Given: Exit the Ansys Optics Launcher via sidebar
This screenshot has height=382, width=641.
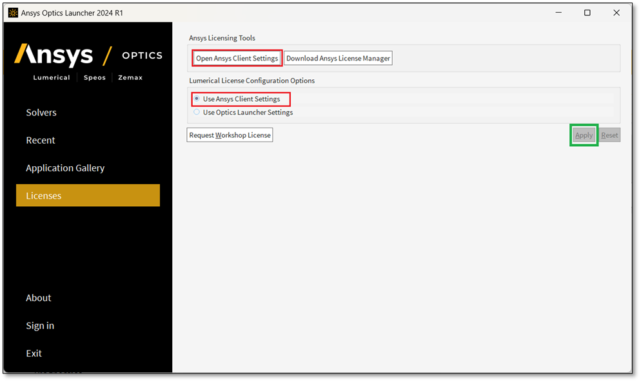Looking at the screenshot, I should 34,354.
